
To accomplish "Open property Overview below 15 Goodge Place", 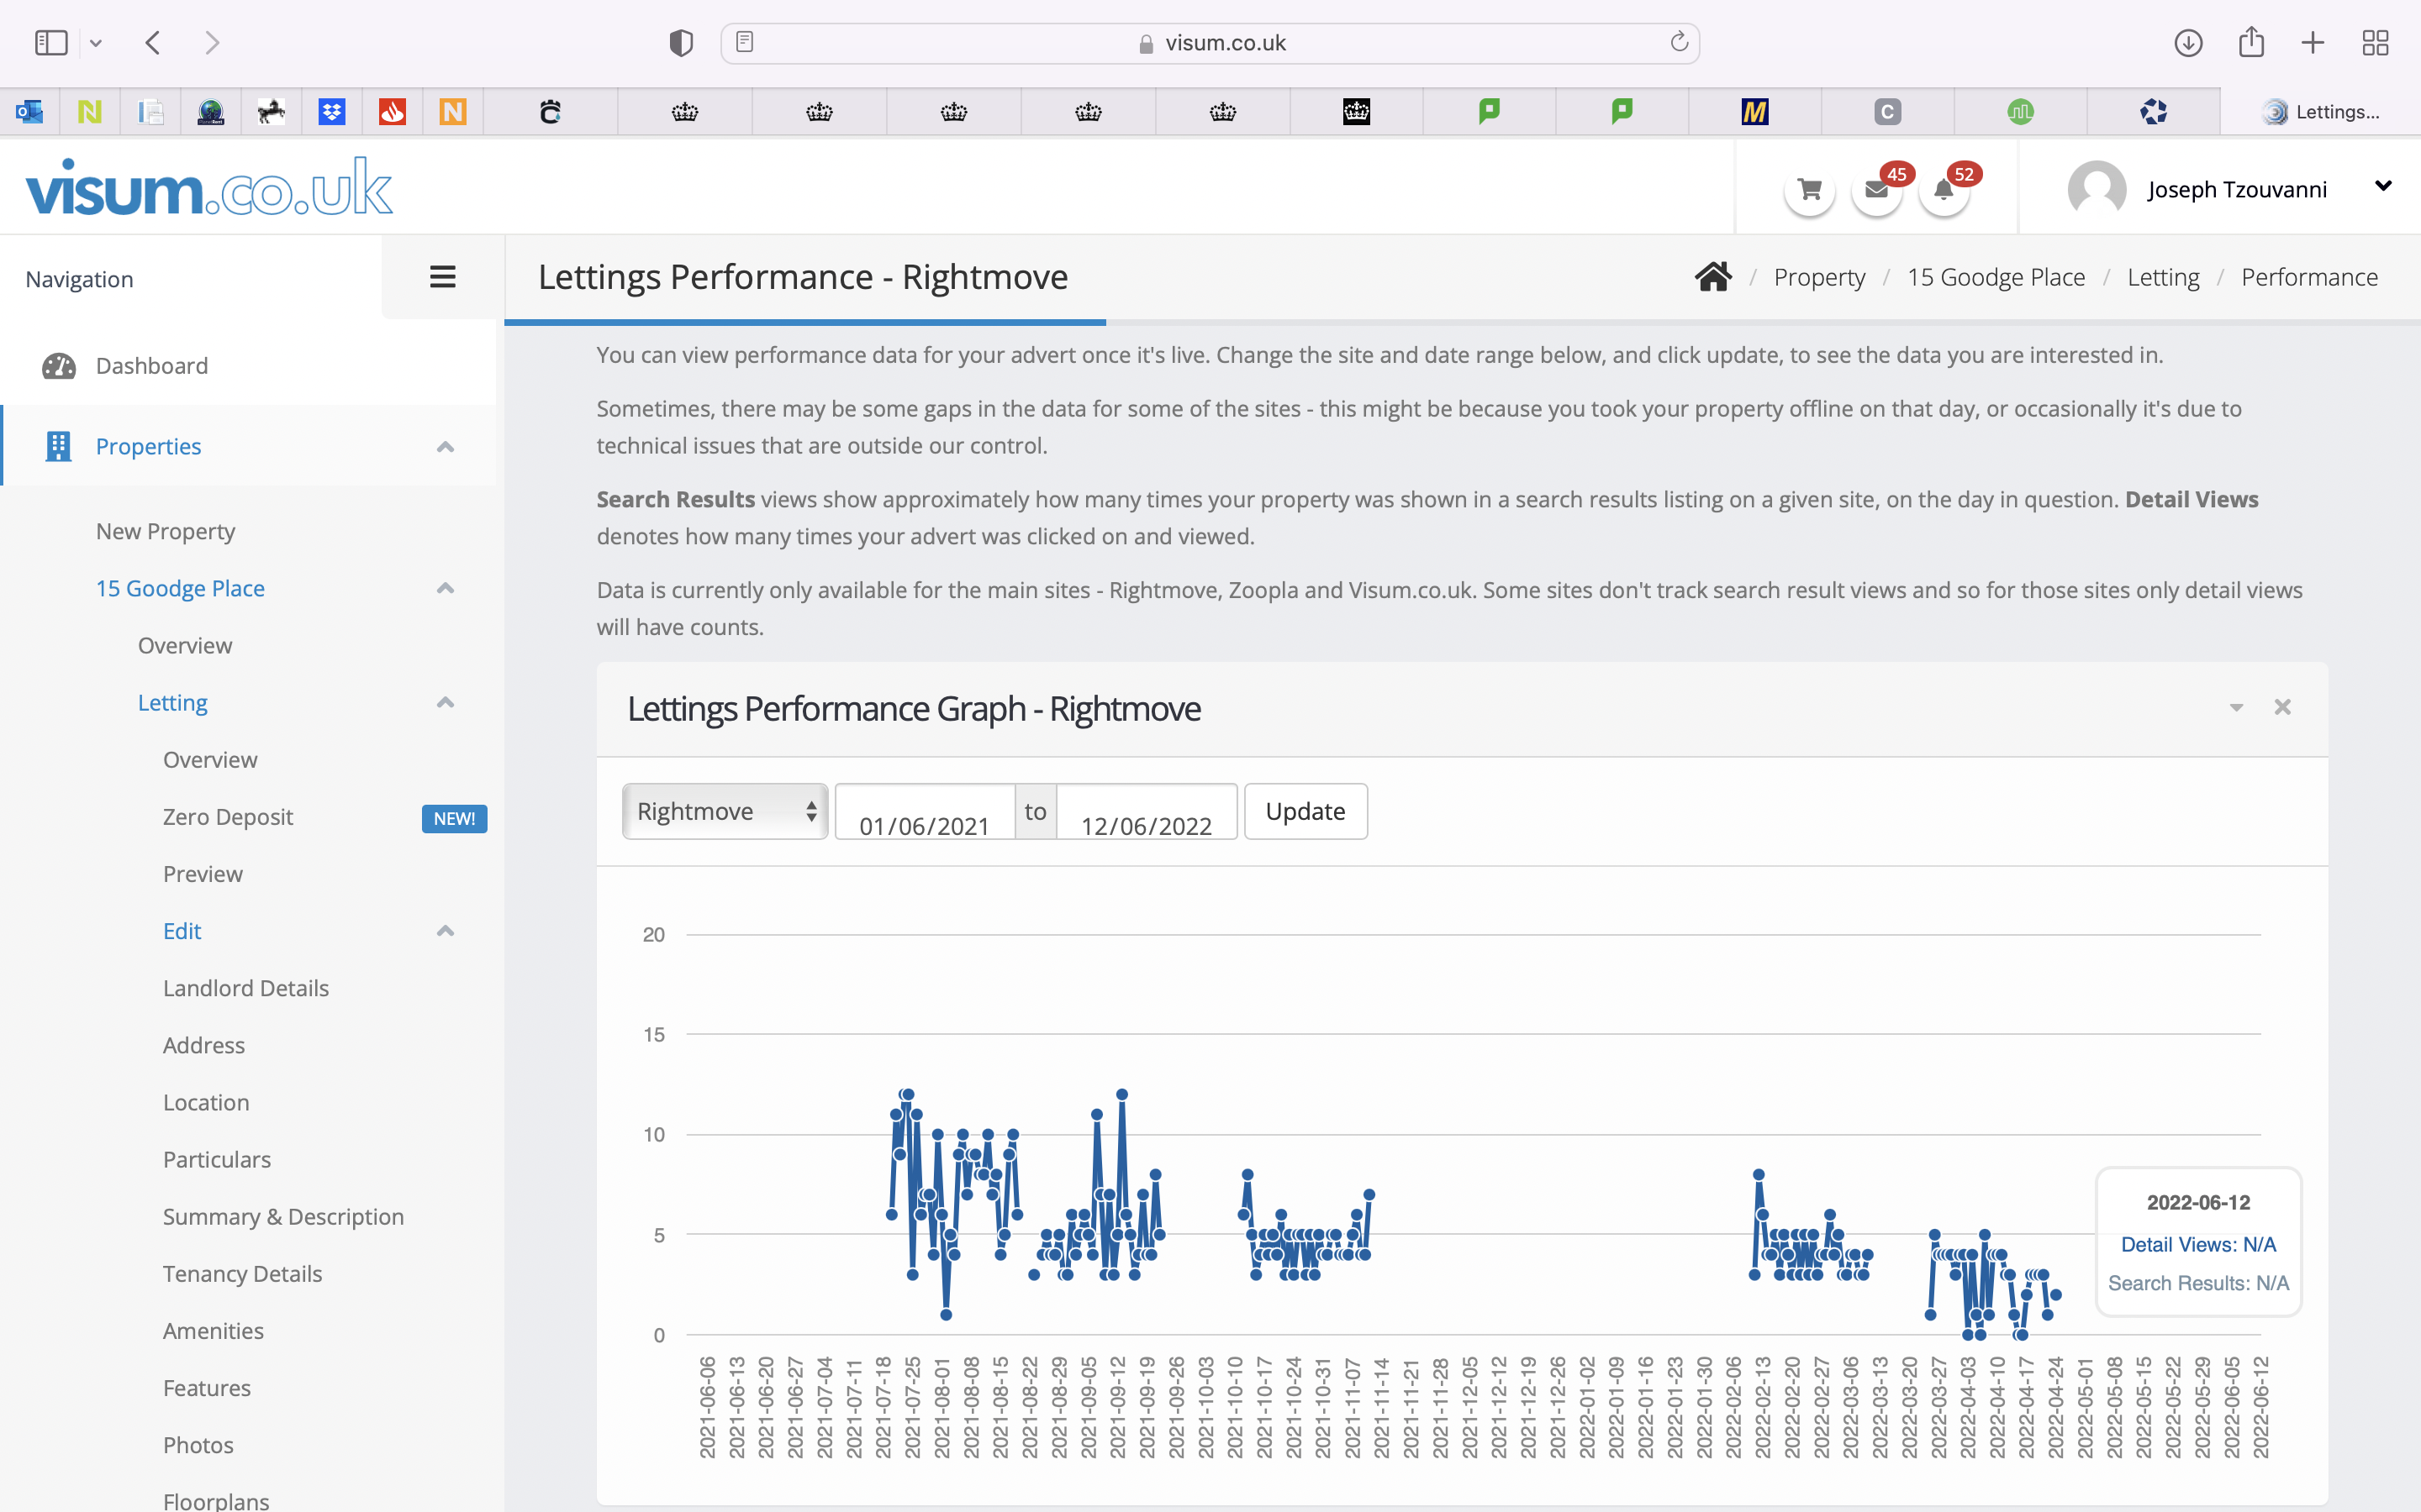I will tap(185, 645).
